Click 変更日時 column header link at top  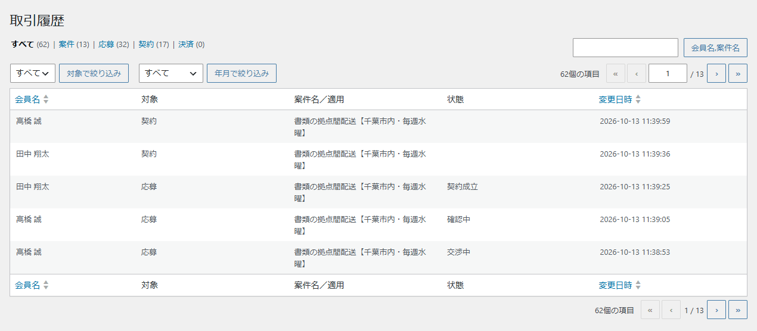(615, 99)
